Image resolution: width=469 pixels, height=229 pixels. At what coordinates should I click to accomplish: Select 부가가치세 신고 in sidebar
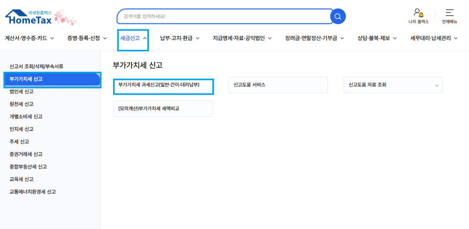[x=52, y=80]
